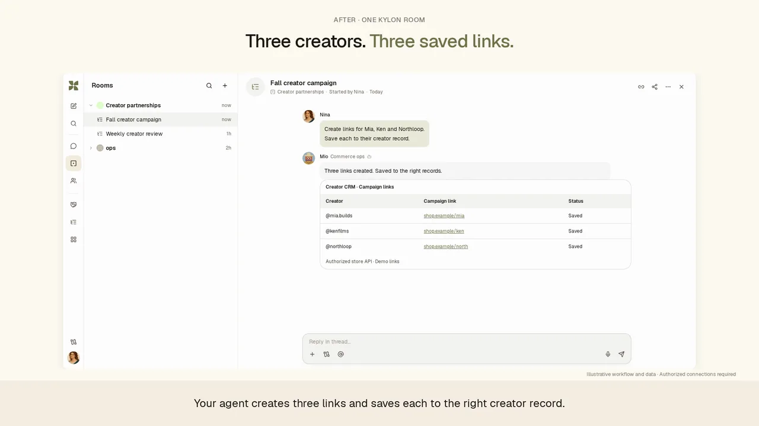This screenshot has width=759, height=426.
Task: Click the Campaign link column header
Action: click(440, 201)
